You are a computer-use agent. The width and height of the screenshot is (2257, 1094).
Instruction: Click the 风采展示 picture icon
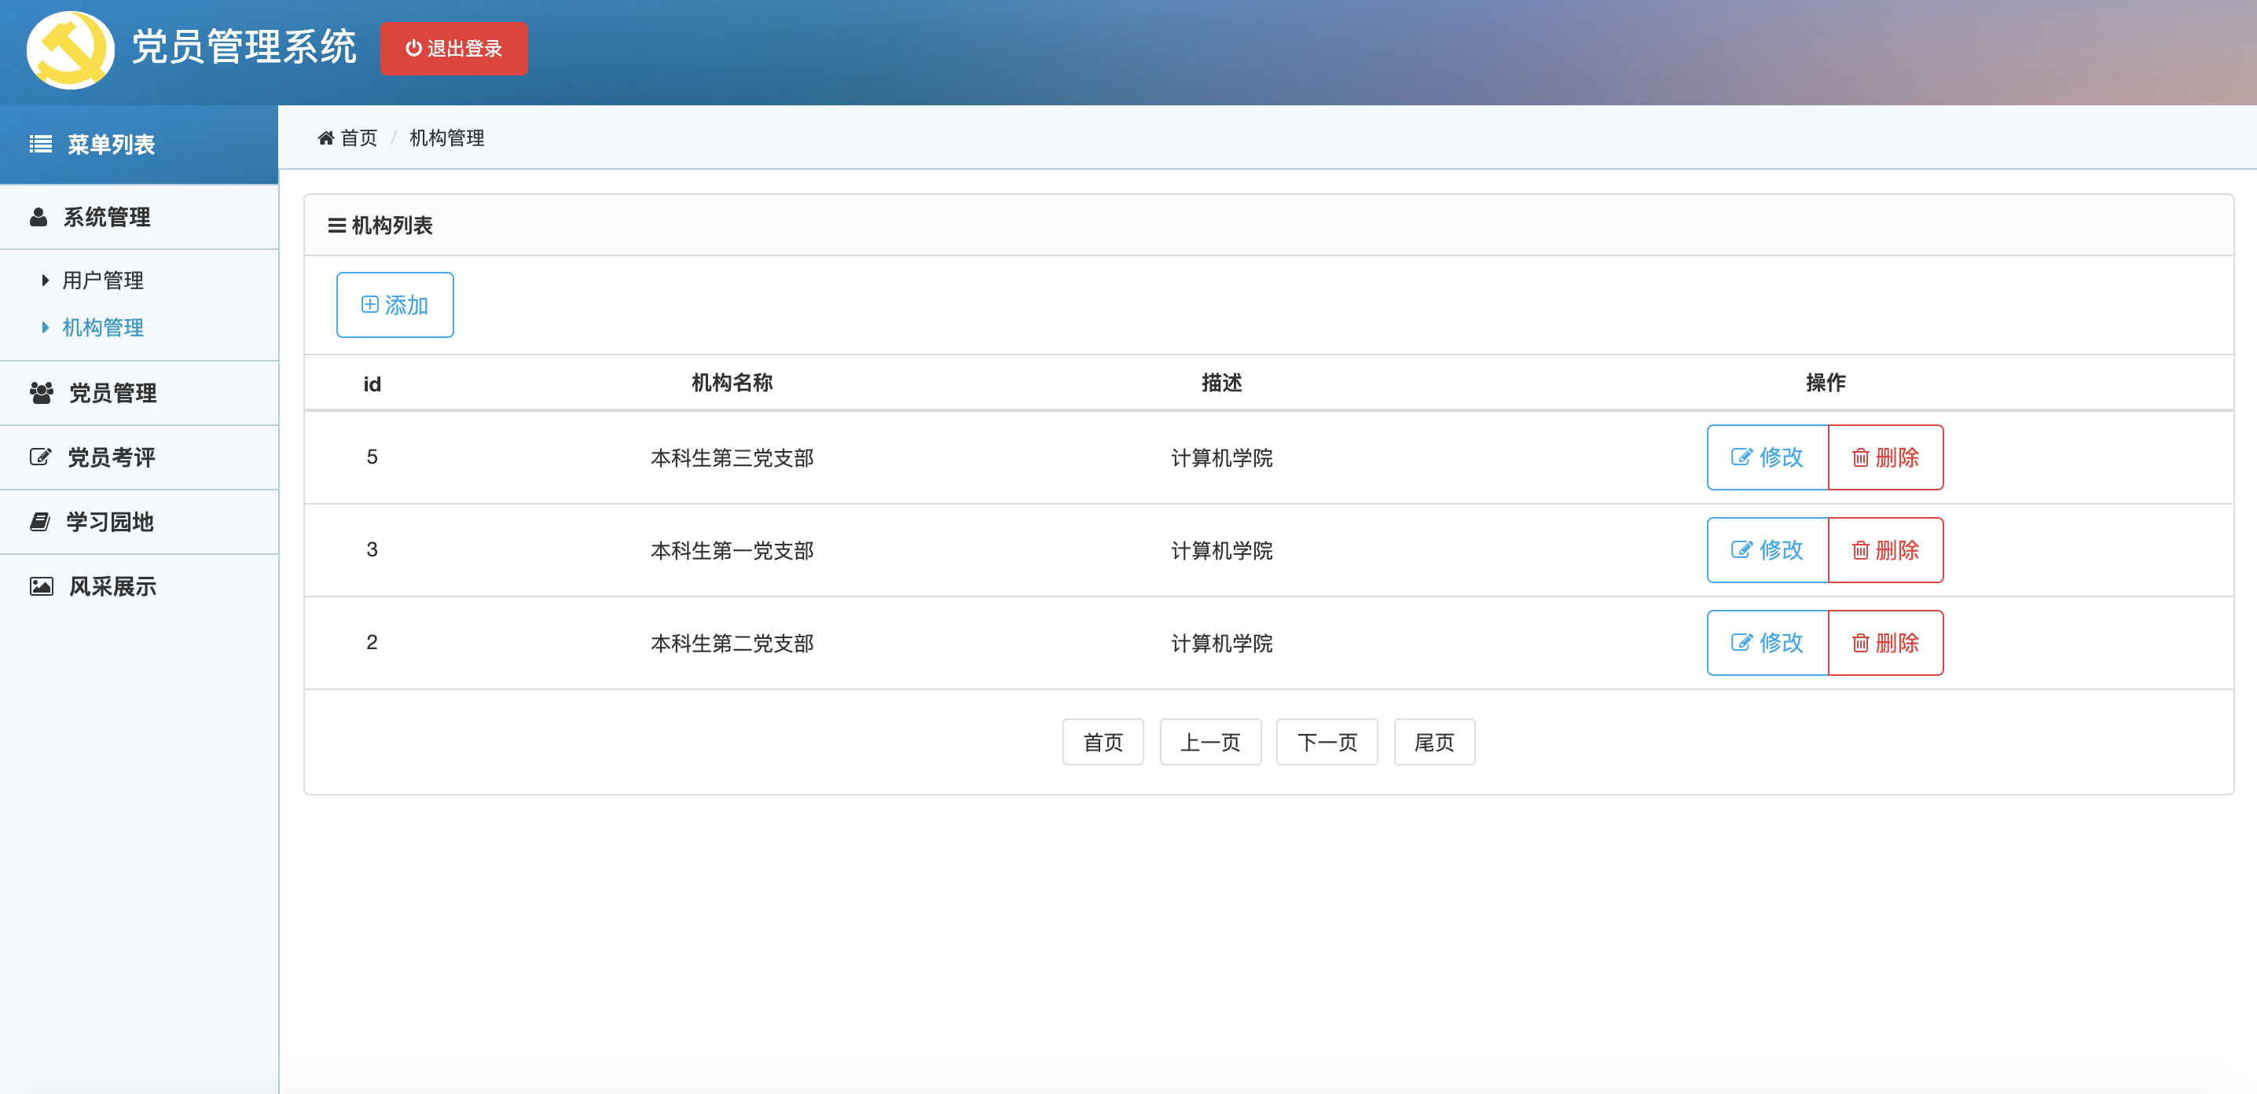(41, 586)
